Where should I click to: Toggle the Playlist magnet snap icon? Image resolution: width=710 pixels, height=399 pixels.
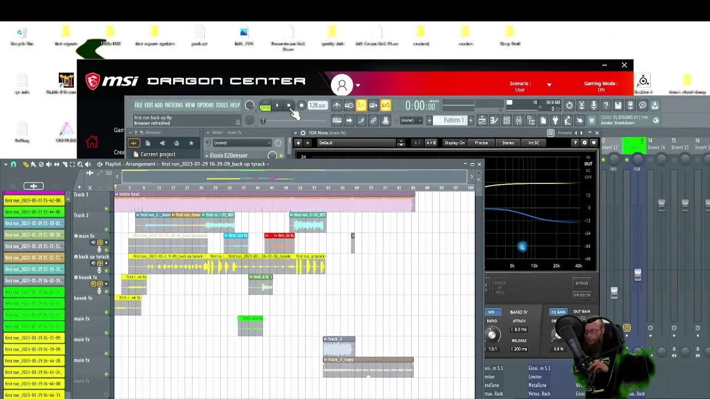coord(13,164)
